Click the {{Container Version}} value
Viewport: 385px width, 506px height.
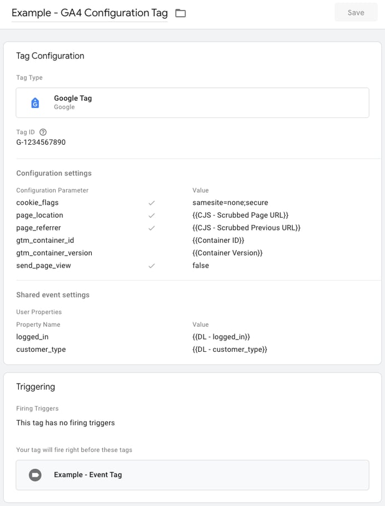(x=228, y=253)
